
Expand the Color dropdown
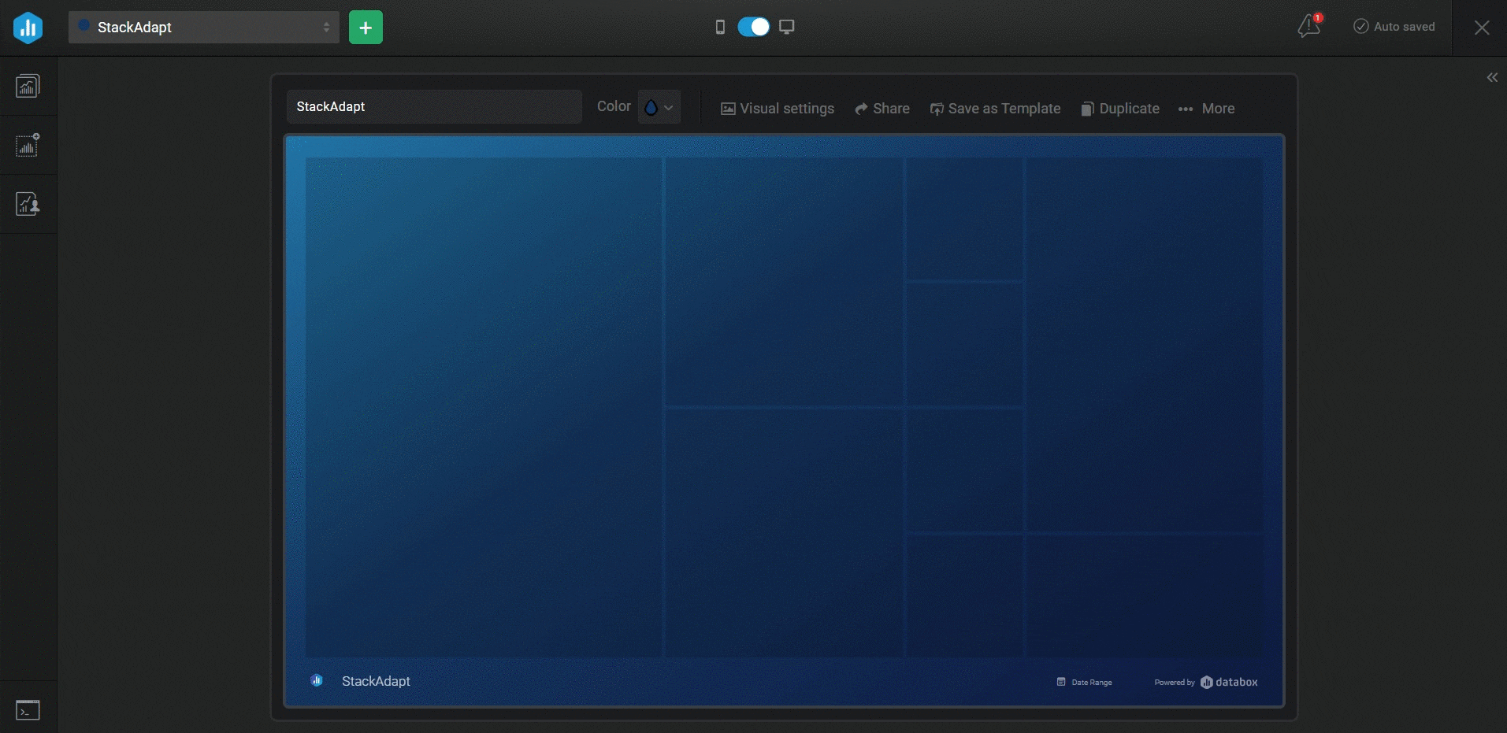(668, 108)
